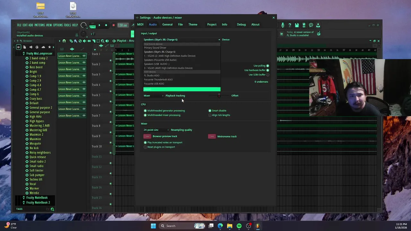Open 24-point sinc resampling quality dropdown
The image size is (411, 231).
point(156,130)
